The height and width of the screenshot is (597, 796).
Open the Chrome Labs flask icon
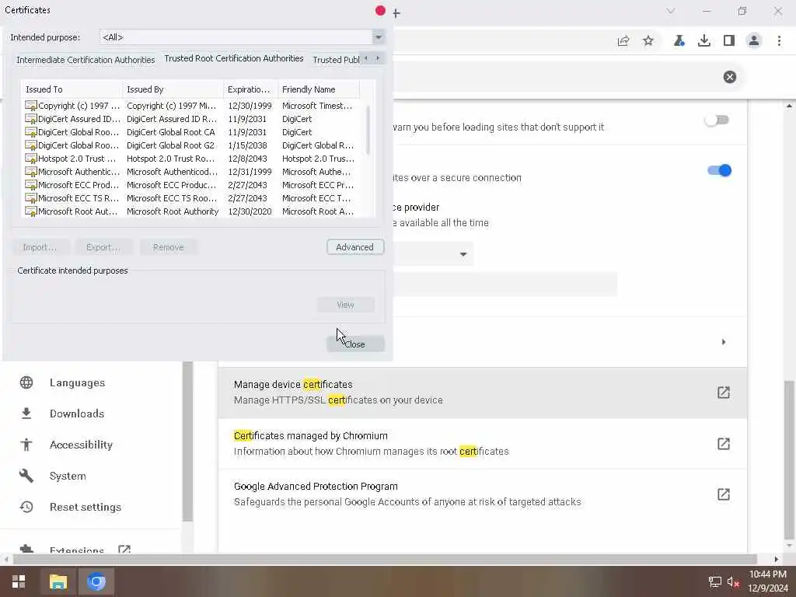coord(679,40)
